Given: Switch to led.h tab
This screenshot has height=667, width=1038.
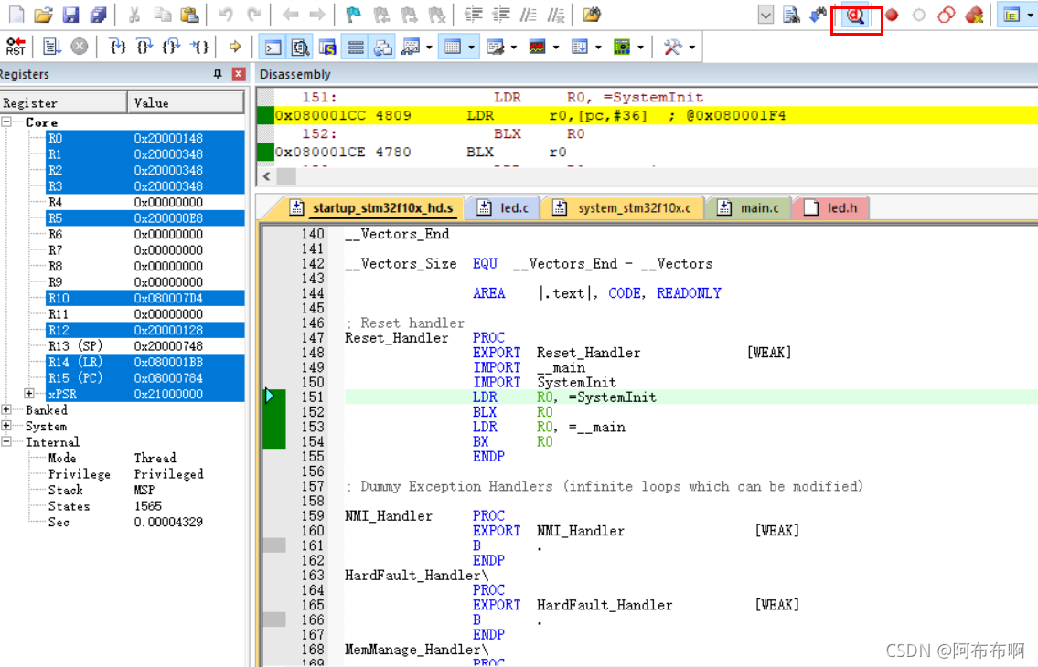Looking at the screenshot, I should coord(830,207).
